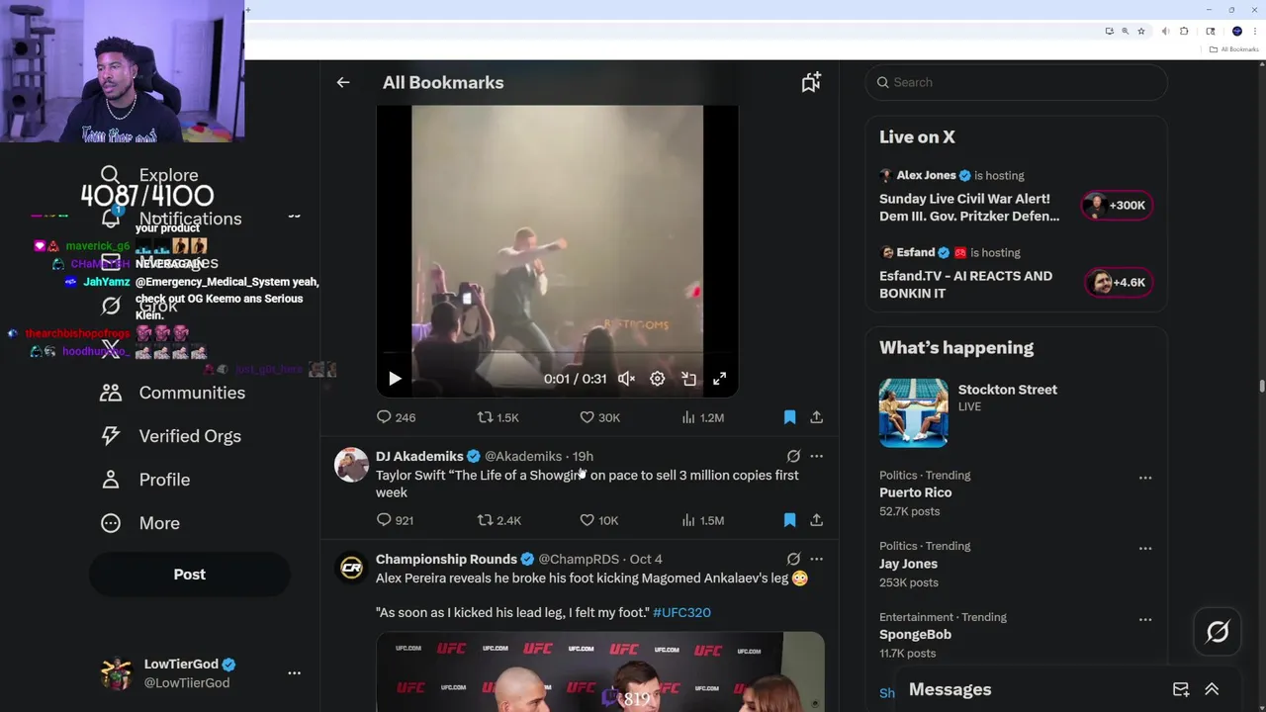Open the SpongeBob trending topic

[x=915, y=635]
